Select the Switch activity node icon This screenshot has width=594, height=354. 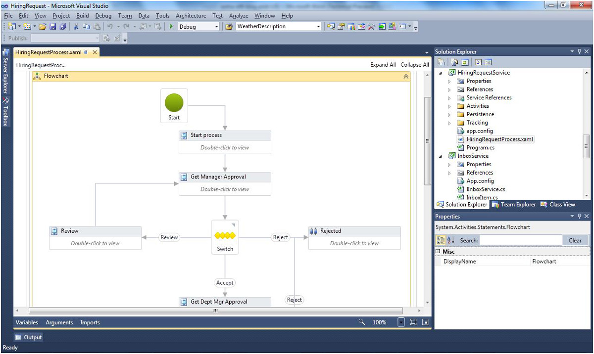coord(225,235)
